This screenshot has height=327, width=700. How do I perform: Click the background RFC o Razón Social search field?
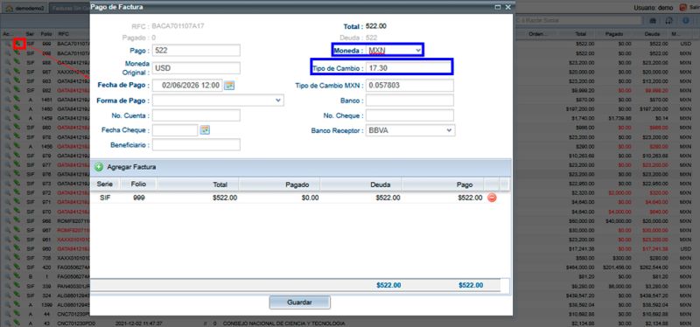pyautogui.click(x=578, y=20)
